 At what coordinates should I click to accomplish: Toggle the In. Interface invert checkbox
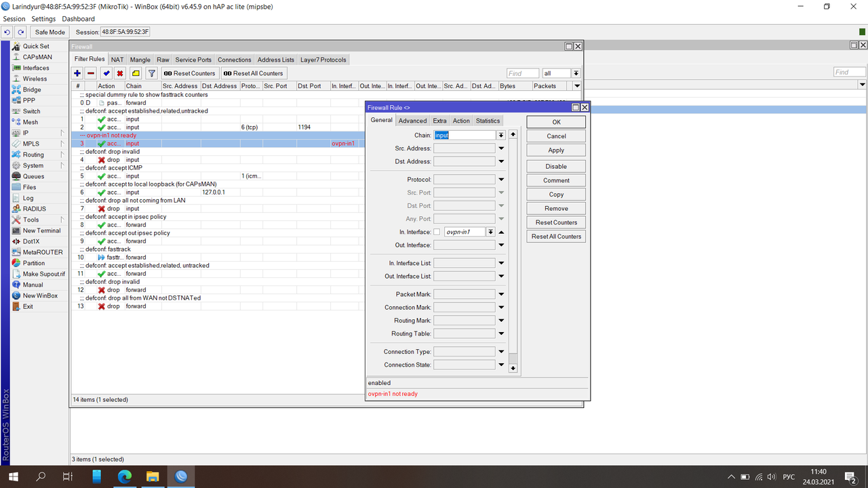tap(437, 232)
